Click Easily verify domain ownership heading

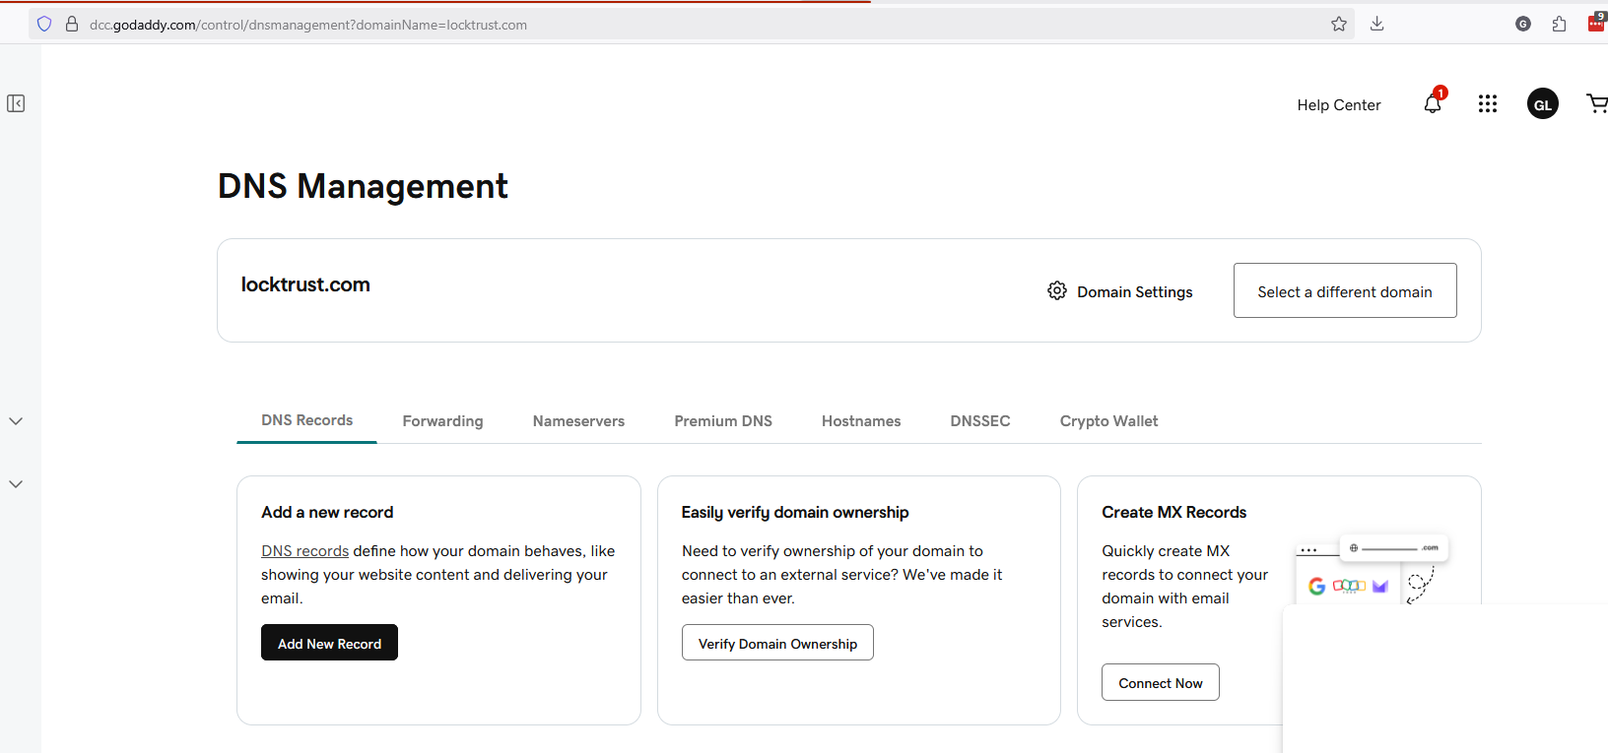point(795,512)
